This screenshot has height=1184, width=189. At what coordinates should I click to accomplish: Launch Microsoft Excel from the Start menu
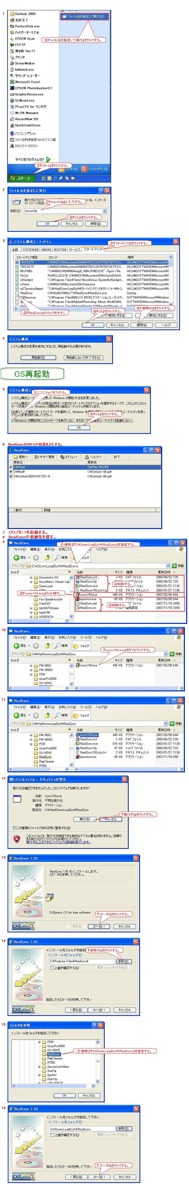[24, 82]
